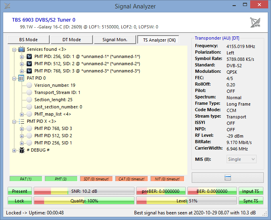
Task: Click the Input TS indicator
Action: tap(251, 191)
